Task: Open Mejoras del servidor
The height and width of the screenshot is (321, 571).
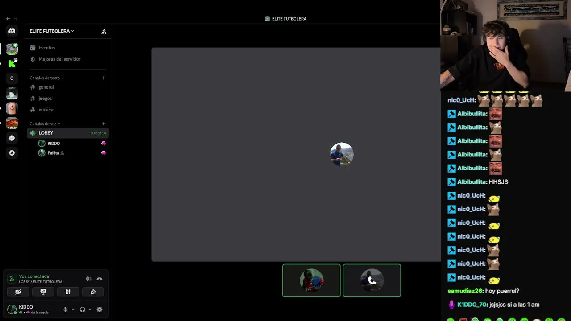Action: pos(67,59)
